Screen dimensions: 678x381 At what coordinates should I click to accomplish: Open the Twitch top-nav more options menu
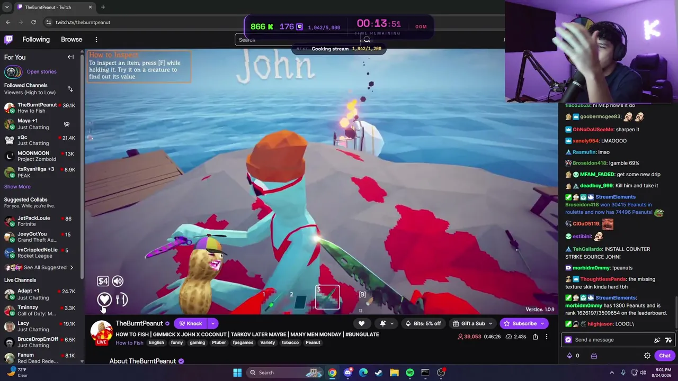click(x=96, y=39)
